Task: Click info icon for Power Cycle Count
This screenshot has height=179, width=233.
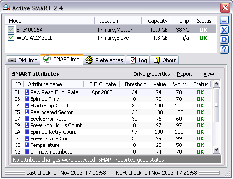Action: (x=27, y=138)
